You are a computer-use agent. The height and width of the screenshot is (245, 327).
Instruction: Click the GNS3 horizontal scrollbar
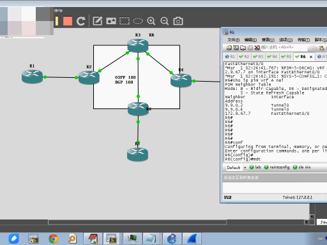tap(137, 222)
